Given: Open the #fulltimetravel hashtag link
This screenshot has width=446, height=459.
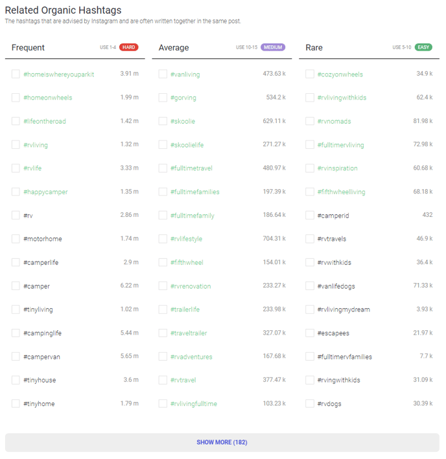Looking at the screenshot, I should tap(191, 168).
